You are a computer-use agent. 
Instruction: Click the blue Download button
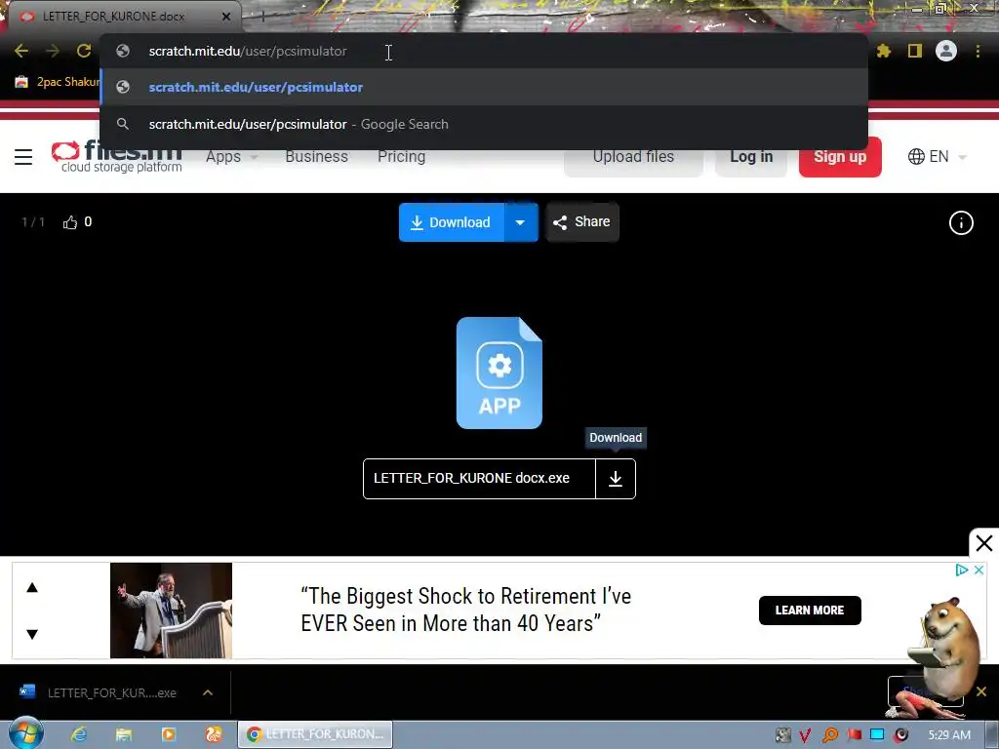click(x=452, y=222)
